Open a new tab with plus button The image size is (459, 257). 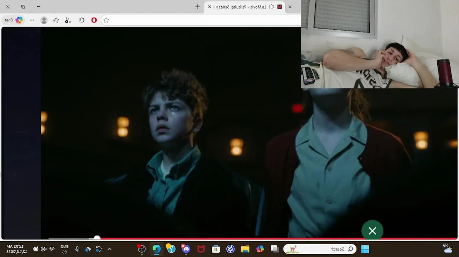(x=197, y=6)
